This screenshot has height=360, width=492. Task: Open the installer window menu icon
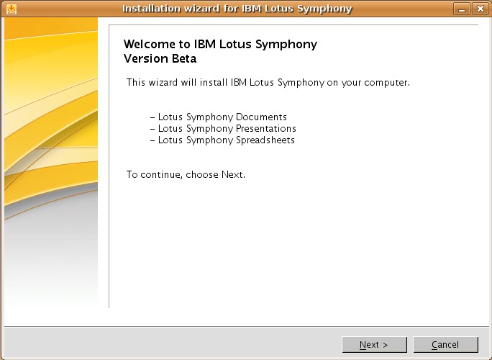pyautogui.click(x=12, y=9)
